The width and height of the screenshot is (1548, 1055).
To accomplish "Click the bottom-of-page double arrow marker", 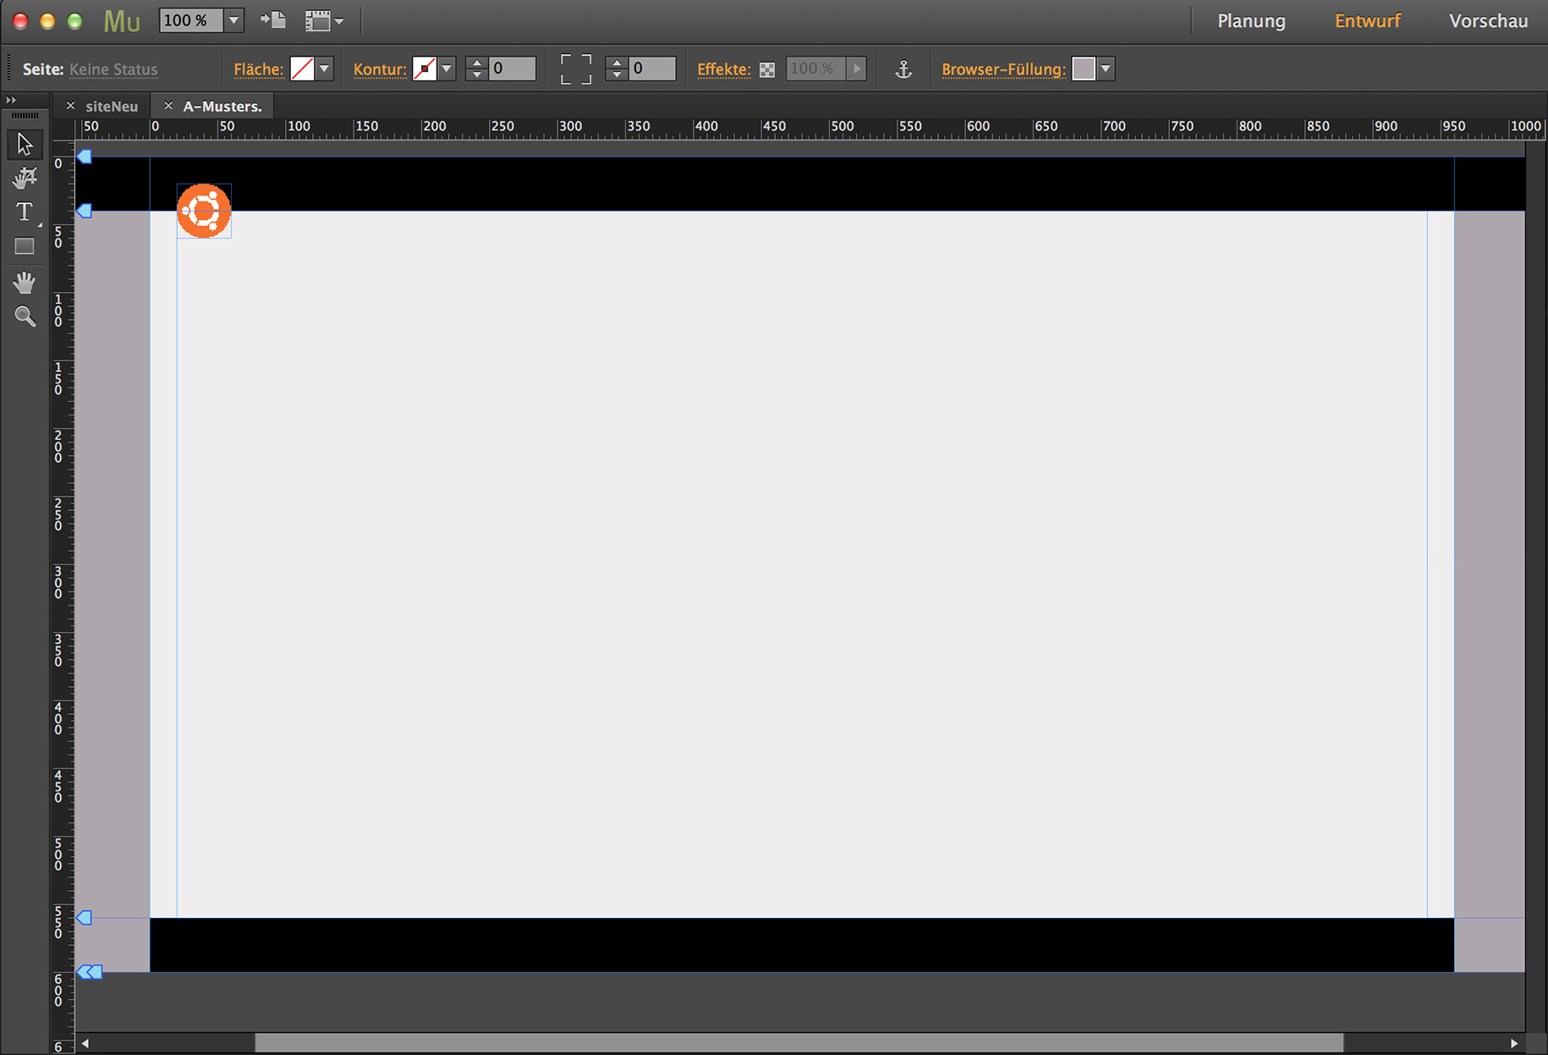I will coord(90,972).
